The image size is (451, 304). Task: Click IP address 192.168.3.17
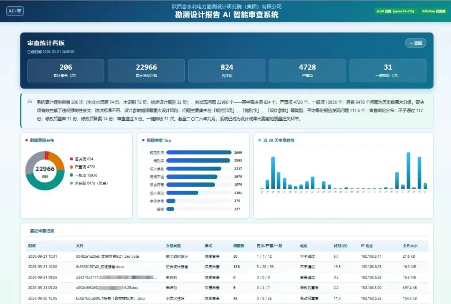[371, 256]
